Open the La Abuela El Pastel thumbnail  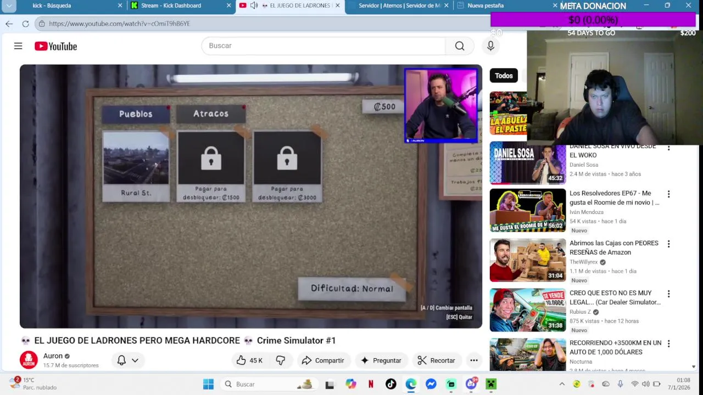[508, 114]
